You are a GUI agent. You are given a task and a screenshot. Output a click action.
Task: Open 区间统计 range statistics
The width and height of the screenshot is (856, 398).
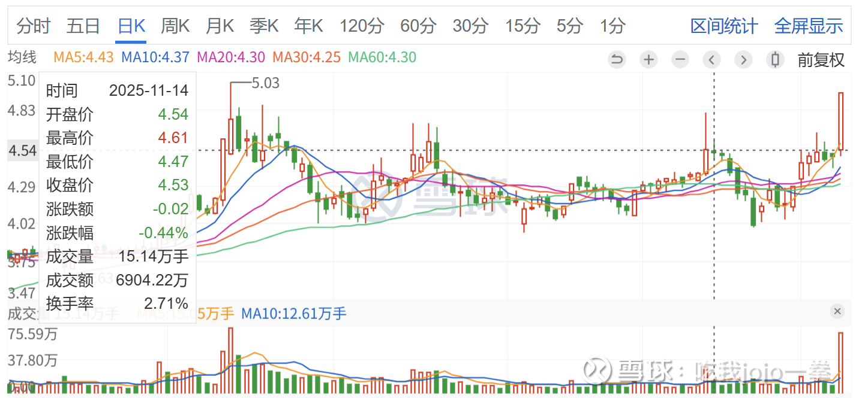(x=724, y=26)
